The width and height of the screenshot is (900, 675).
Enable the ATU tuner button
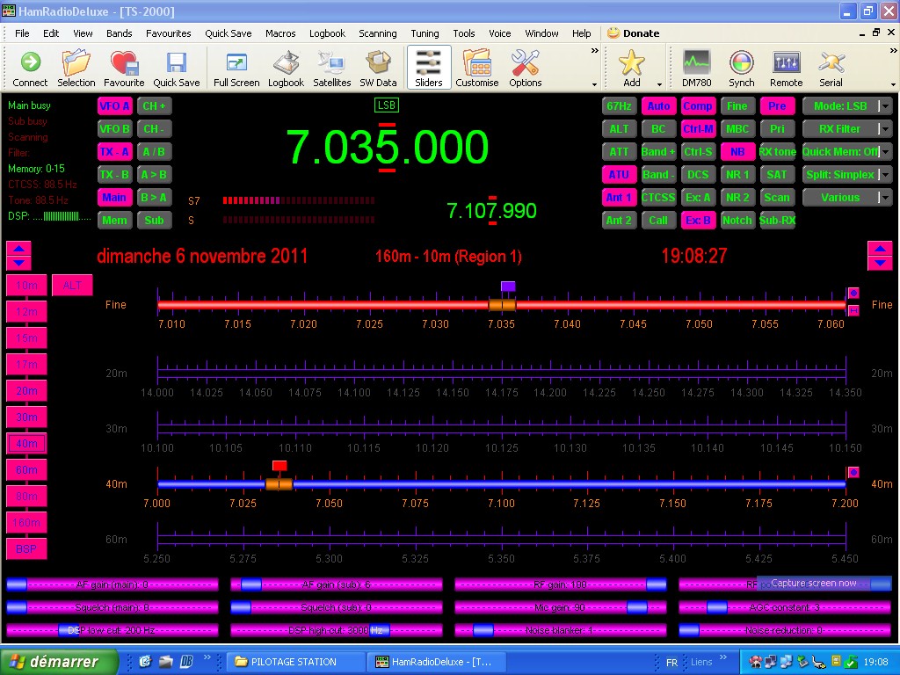pyautogui.click(x=619, y=175)
